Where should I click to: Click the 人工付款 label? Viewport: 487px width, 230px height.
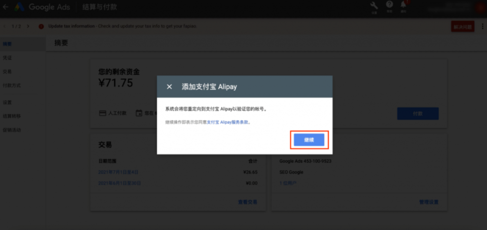point(117,113)
